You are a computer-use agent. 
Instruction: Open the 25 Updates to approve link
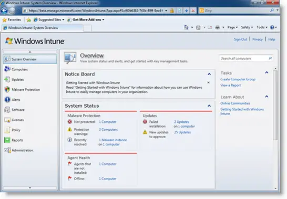tap(182, 132)
